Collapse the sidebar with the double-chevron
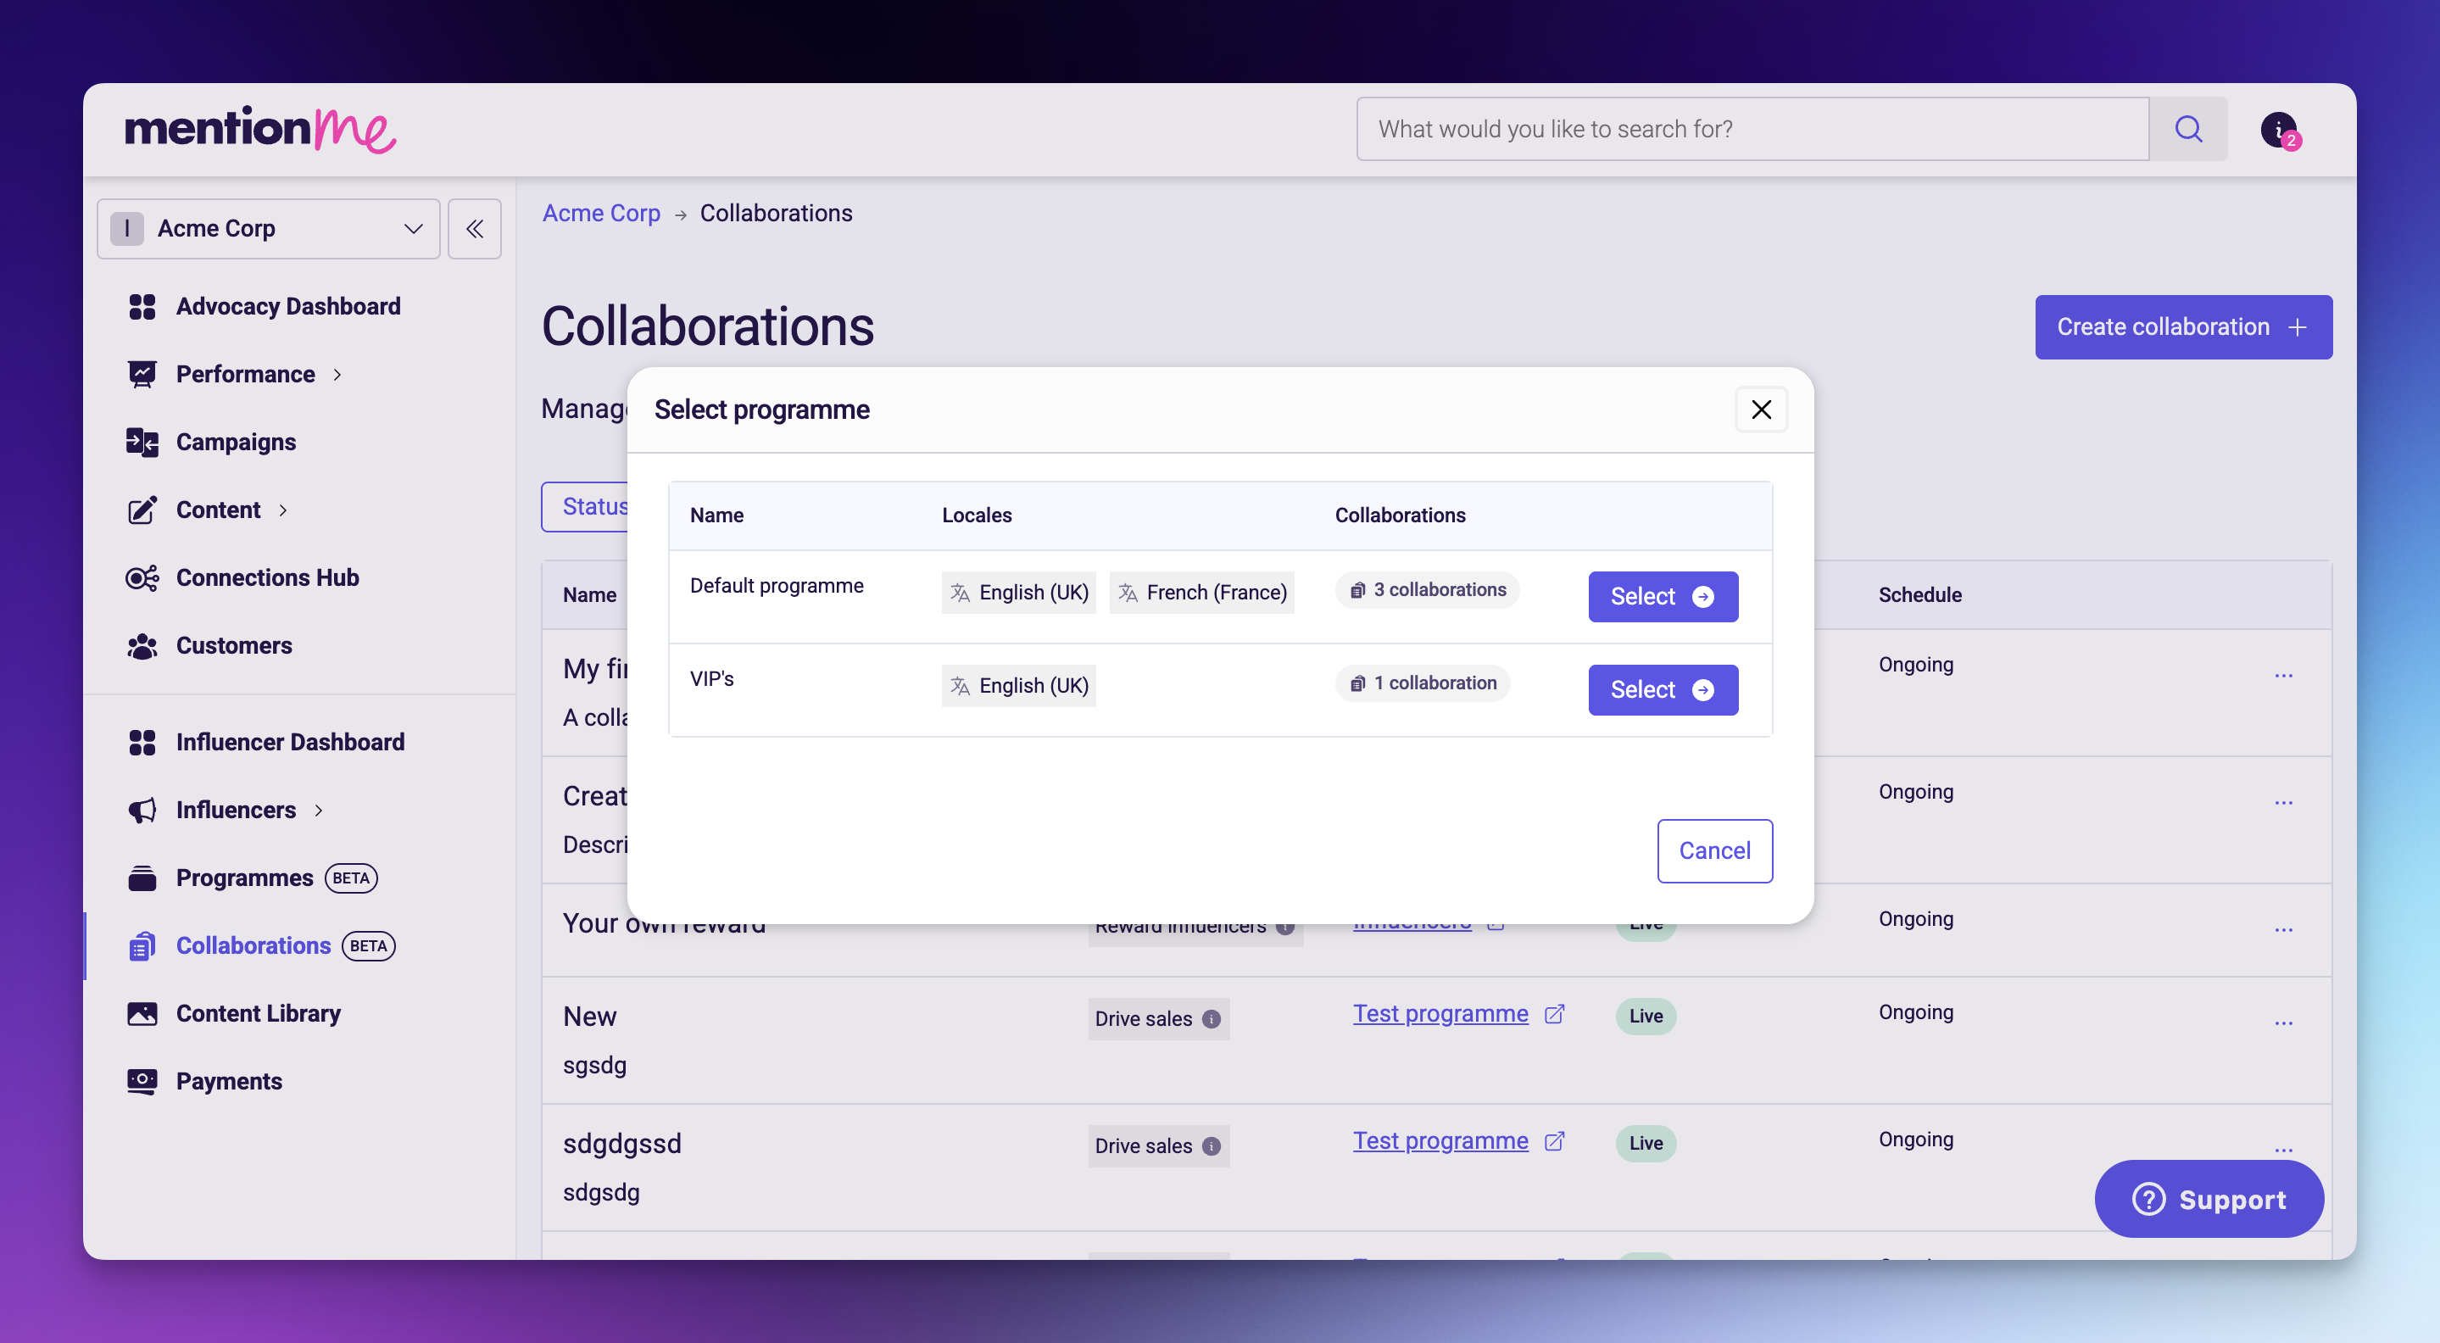 tap(475, 228)
